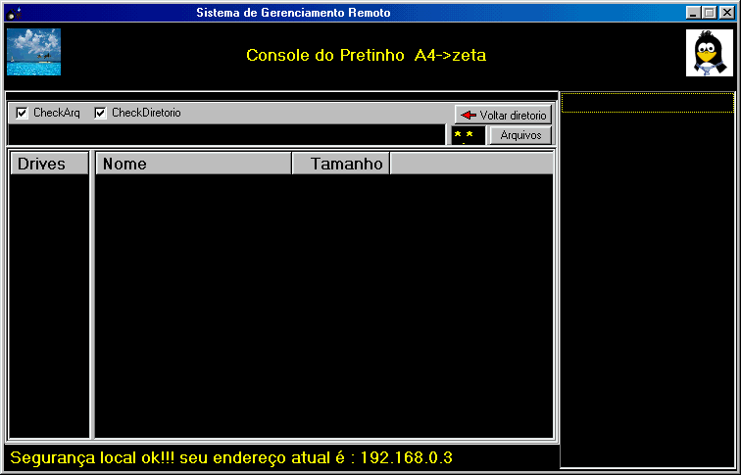741x475 pixels.
Task: Uncheck the CheckArq checkbox
Action: 23,114
